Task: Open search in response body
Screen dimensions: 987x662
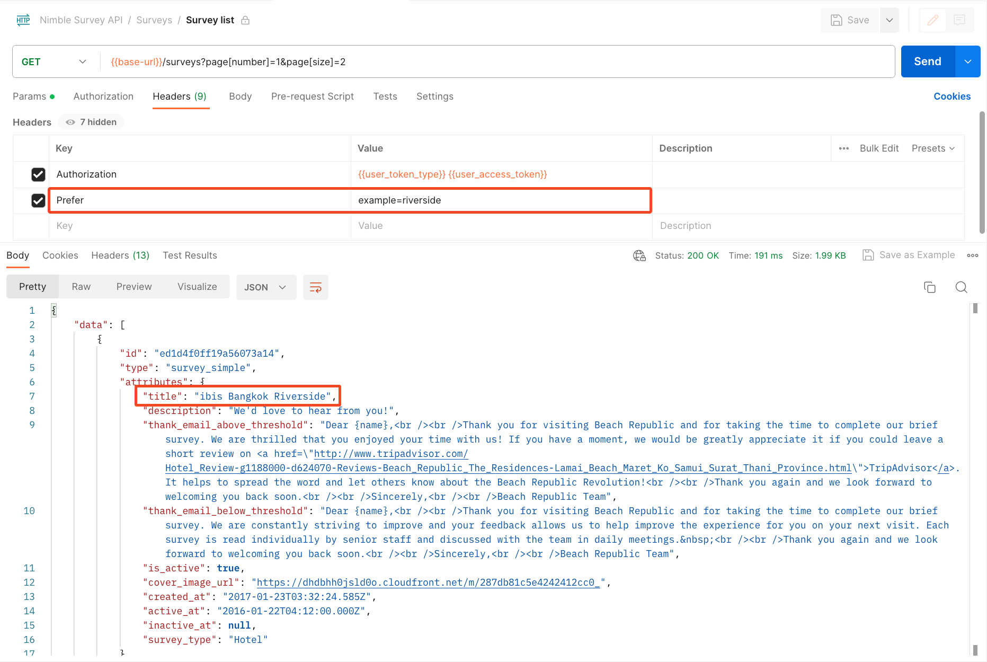Action: 961,287
